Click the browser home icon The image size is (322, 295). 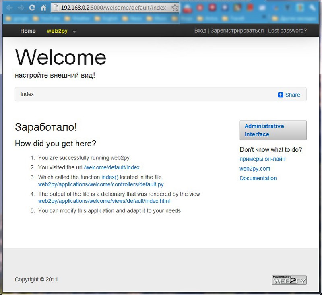click(43, 7)
